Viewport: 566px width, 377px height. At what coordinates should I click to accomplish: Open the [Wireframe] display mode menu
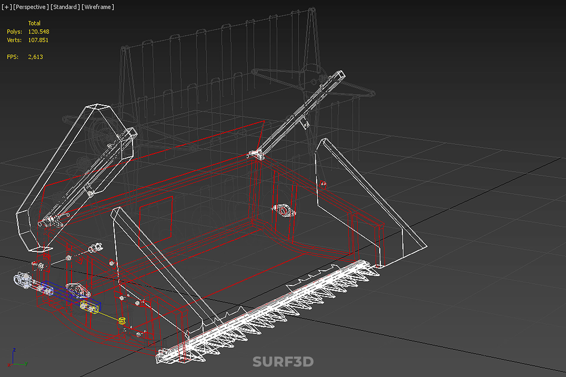tap(98, 7)
